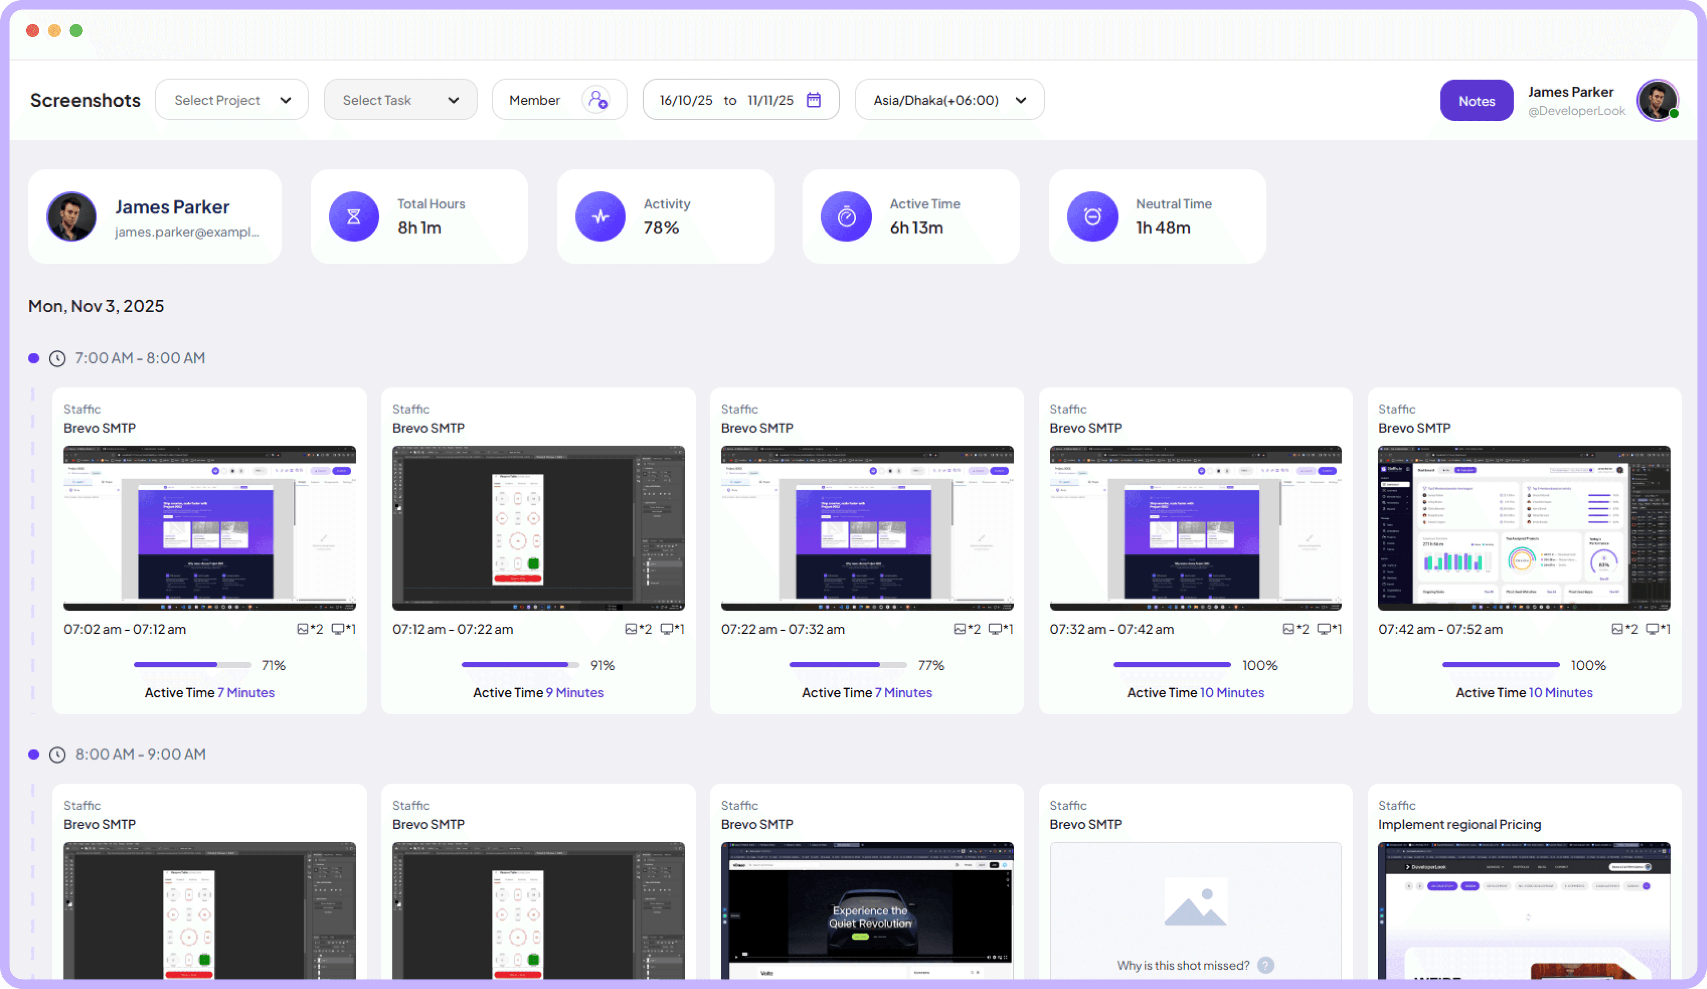
Task: Click the stopwatch icon on the Active Time card
Action: [846, 216]
